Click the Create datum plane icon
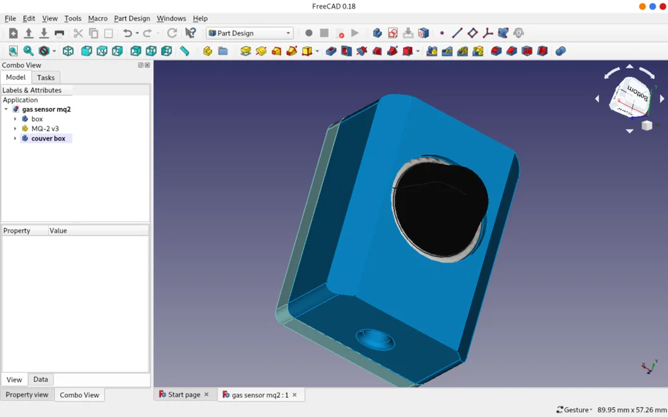Image resolution: width=668 pixels, height=417 pixels. coord(472,33)
